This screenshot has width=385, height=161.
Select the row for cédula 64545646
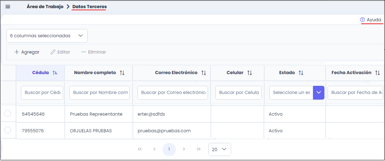[8, 113]
